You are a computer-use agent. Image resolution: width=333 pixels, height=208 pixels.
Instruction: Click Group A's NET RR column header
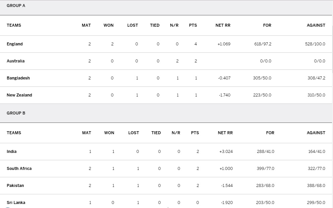click(x=223, y=25)
